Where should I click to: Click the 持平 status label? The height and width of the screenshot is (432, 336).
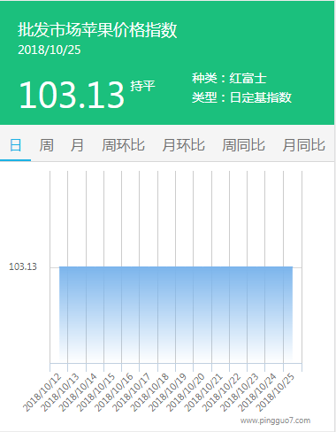coord(142,86)
